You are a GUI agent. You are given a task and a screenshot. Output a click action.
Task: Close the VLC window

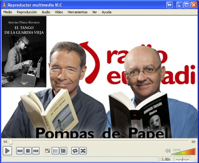pyautogui.click(x=194, y=5)
